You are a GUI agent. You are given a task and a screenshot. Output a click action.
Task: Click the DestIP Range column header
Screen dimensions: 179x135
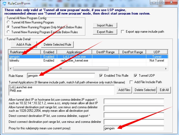point(105,52)
